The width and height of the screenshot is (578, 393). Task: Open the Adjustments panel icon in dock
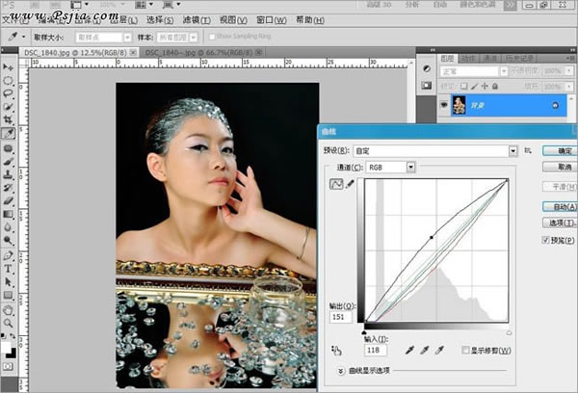click(x=427, y=68)
